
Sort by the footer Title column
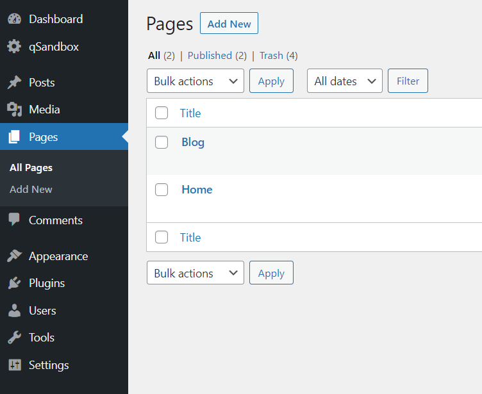190,238
